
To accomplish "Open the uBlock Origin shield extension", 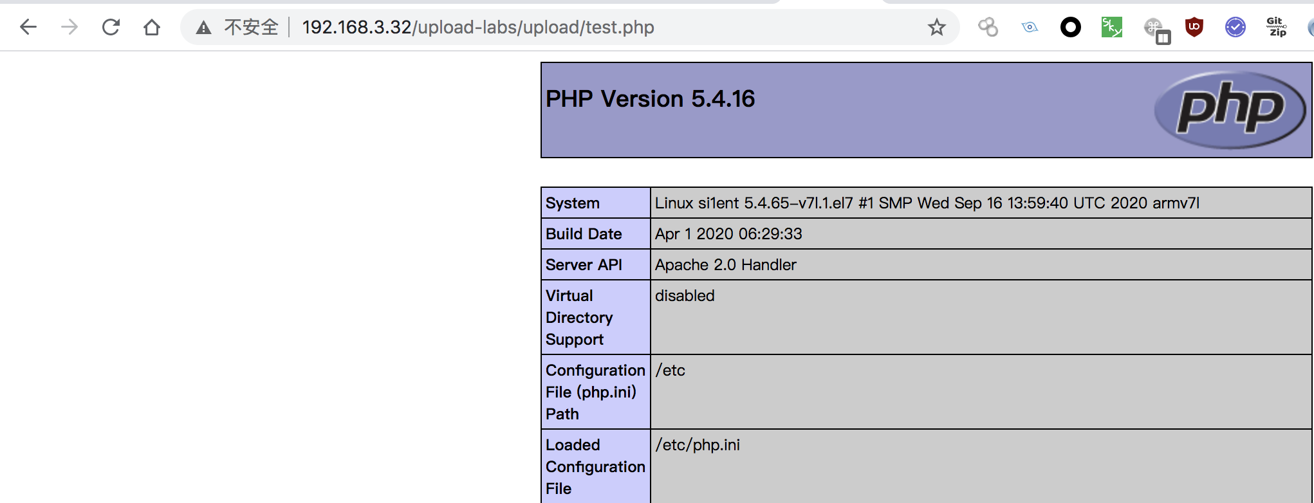I will (x=1194, y=27).
